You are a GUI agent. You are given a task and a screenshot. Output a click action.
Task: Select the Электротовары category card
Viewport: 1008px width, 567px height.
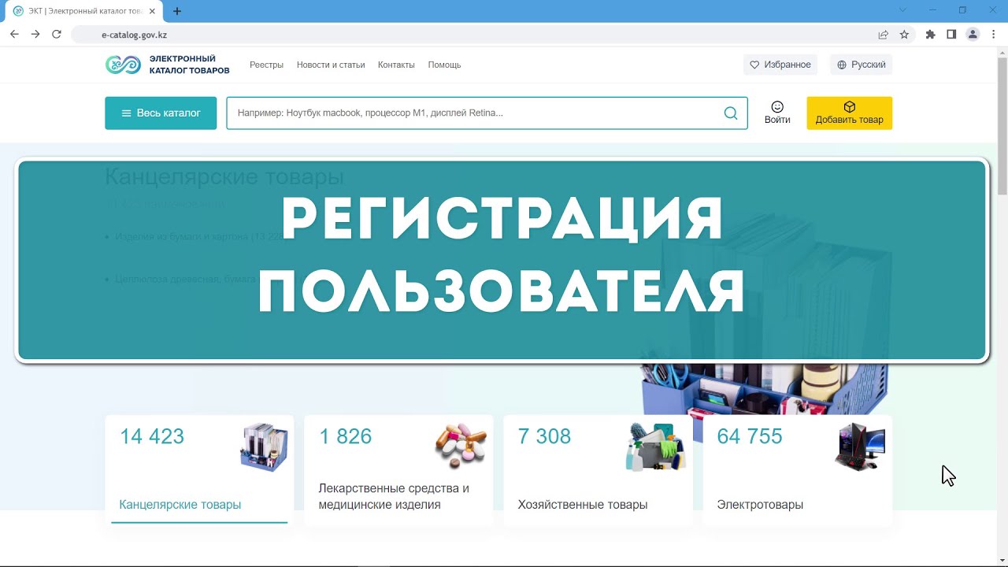coord(797,470)
